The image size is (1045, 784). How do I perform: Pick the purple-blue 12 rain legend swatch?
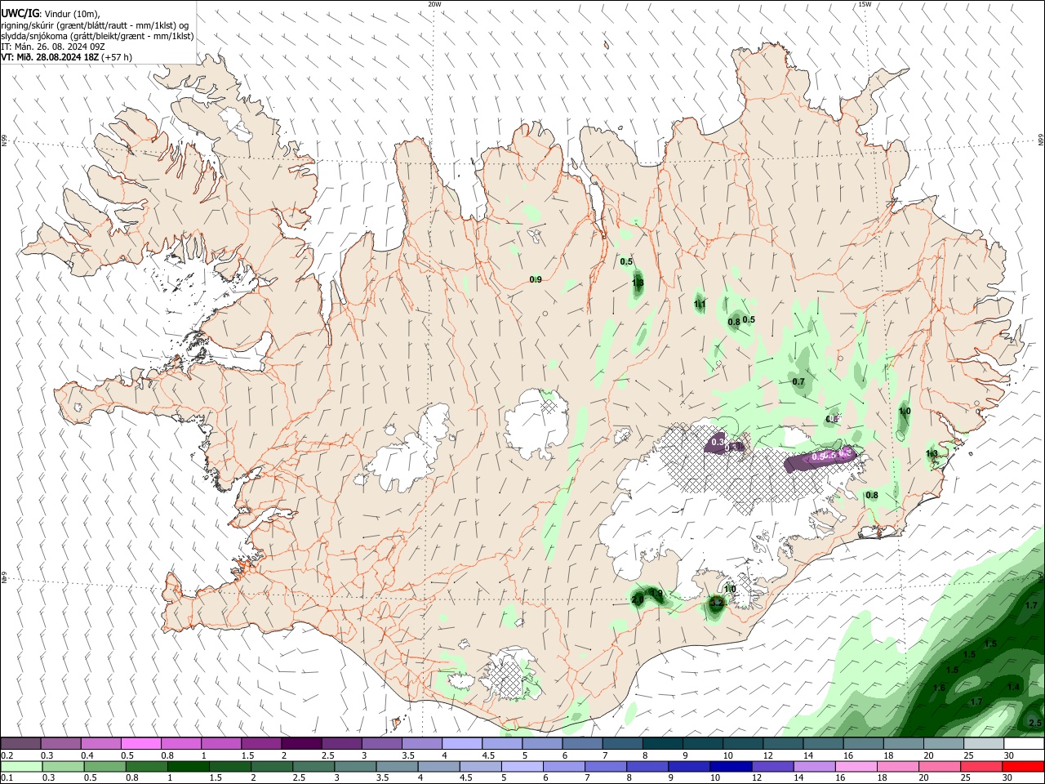(x=772, y=766)
